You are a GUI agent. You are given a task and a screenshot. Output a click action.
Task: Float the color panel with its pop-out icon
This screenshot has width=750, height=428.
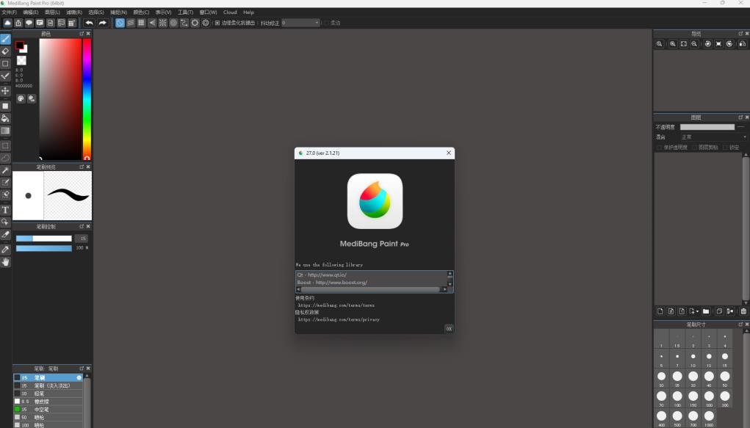click(x=82, y=34)
